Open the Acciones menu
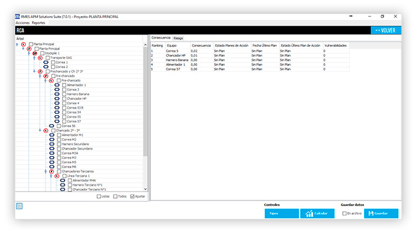The image size is (419, 233). pyautogui.click(x=22, y=23)
